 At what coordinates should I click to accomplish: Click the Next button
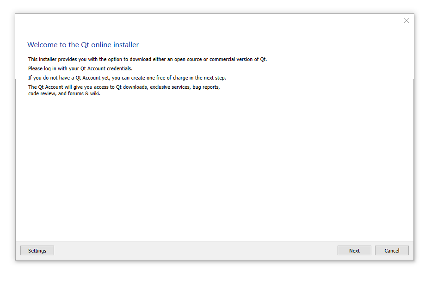[354, 251]
